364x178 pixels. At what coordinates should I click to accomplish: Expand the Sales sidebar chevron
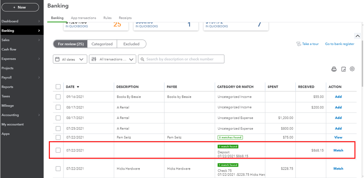click(39, 40)
